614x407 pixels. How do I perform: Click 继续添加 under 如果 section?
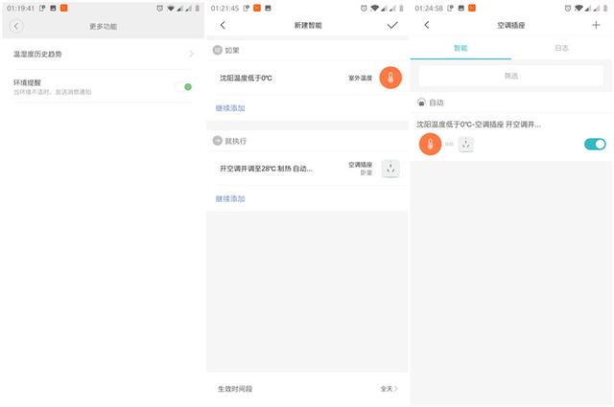230,108
